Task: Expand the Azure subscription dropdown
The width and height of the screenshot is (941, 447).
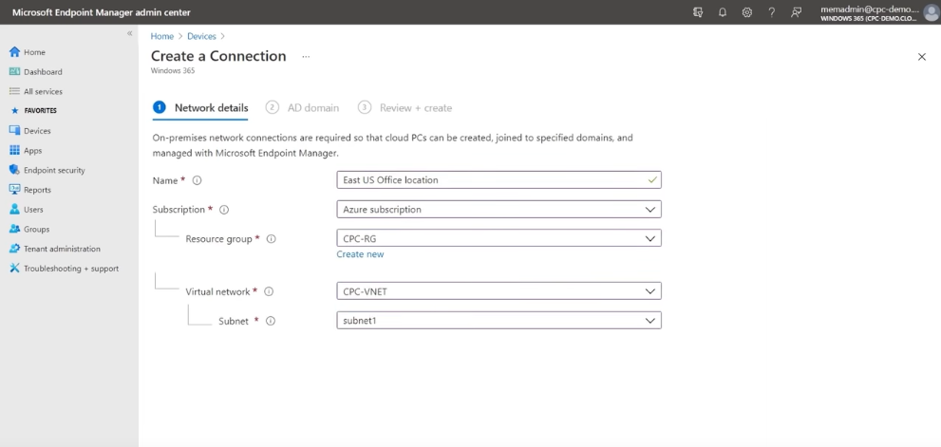Action: pyautogui.click(x=499, y=209)
